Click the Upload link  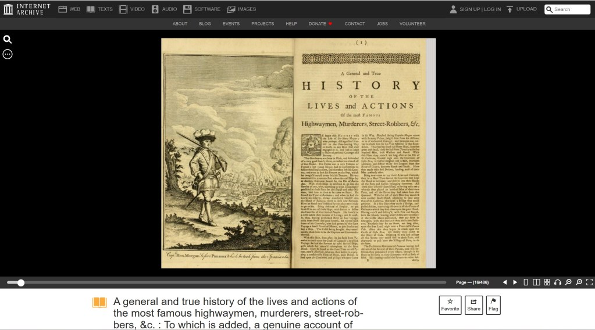521,9
